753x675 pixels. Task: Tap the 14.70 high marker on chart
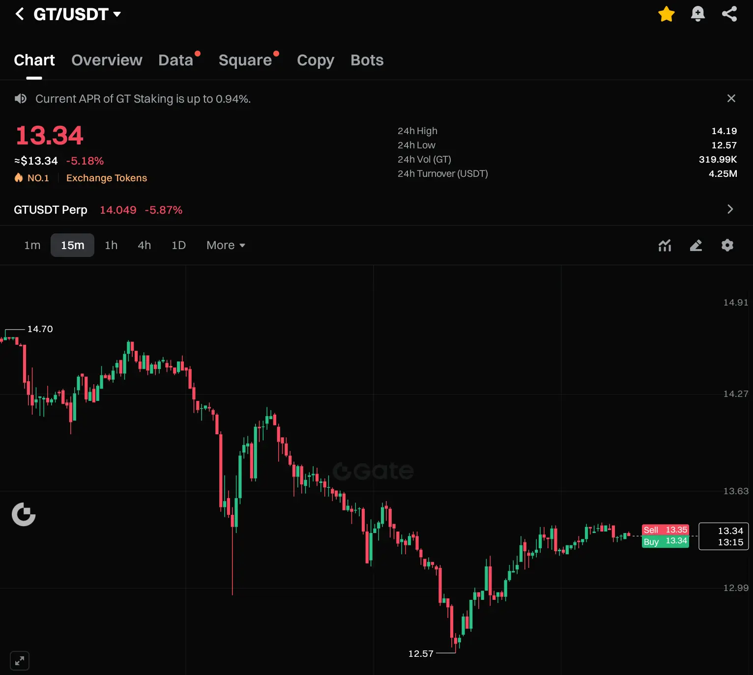click(40, 329)
